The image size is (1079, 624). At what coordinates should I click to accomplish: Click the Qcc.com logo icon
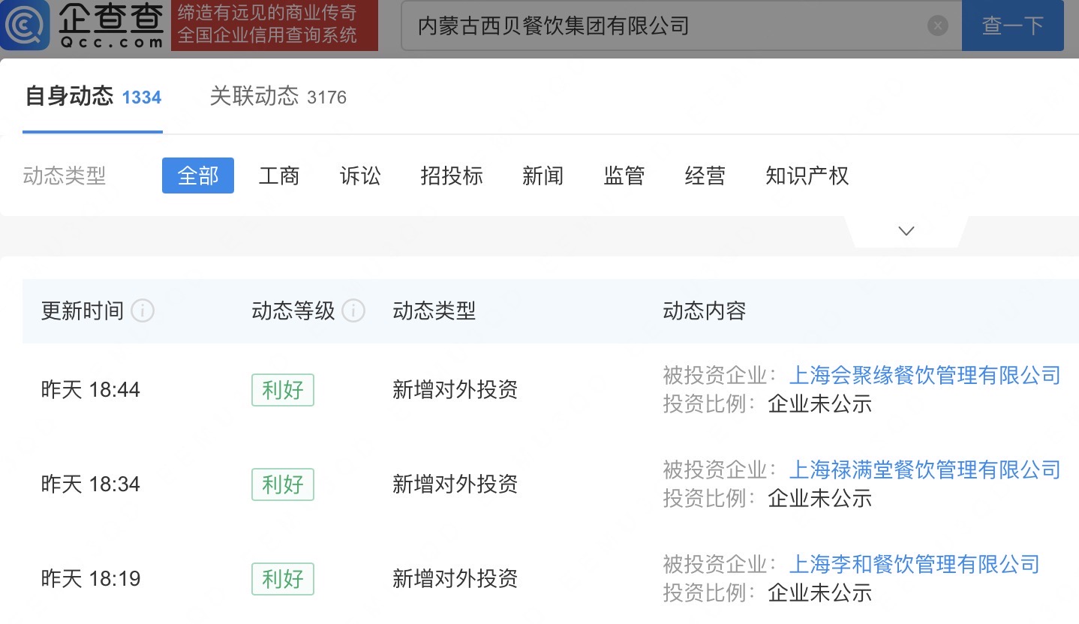(26, 25)
